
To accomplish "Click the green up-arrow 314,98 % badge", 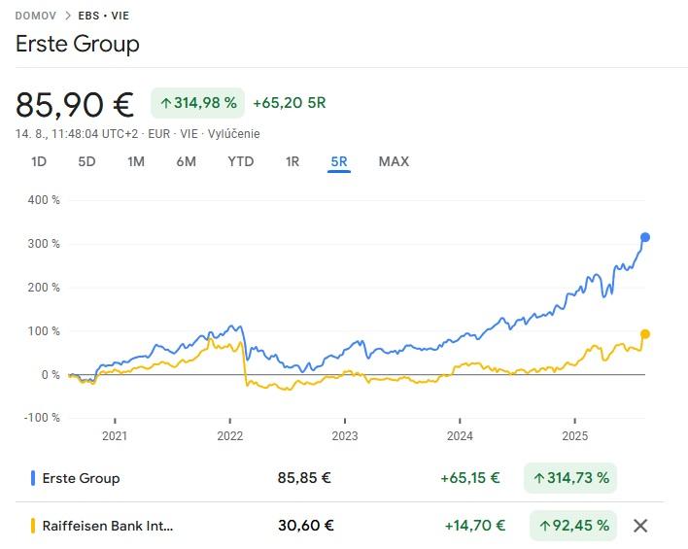I will pyautogui.click(x=197, y=103).
